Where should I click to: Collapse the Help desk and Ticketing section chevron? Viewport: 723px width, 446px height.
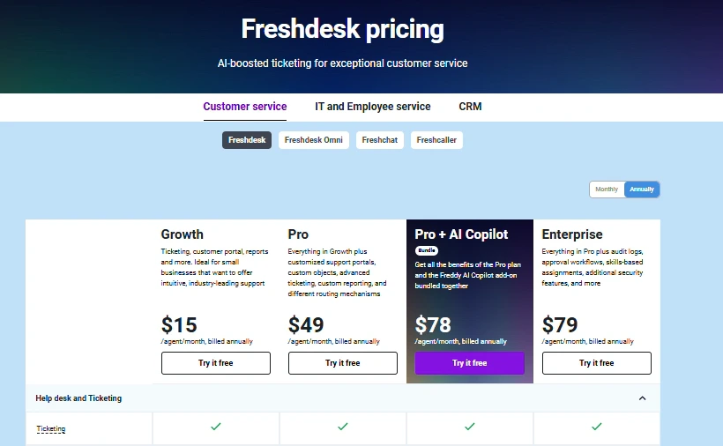click(x=642, y=398)
